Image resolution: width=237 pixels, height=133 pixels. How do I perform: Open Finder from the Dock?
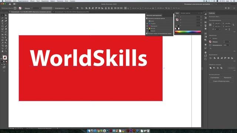click(x=89, y=131)
